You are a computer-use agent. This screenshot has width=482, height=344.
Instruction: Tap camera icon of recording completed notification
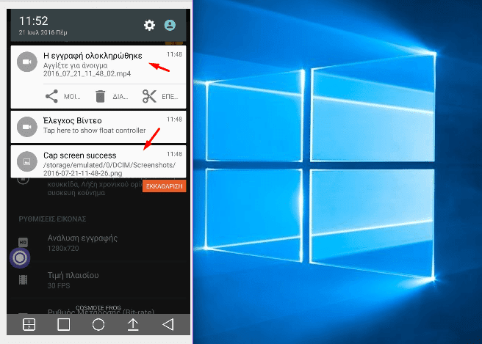pos(27,62)
